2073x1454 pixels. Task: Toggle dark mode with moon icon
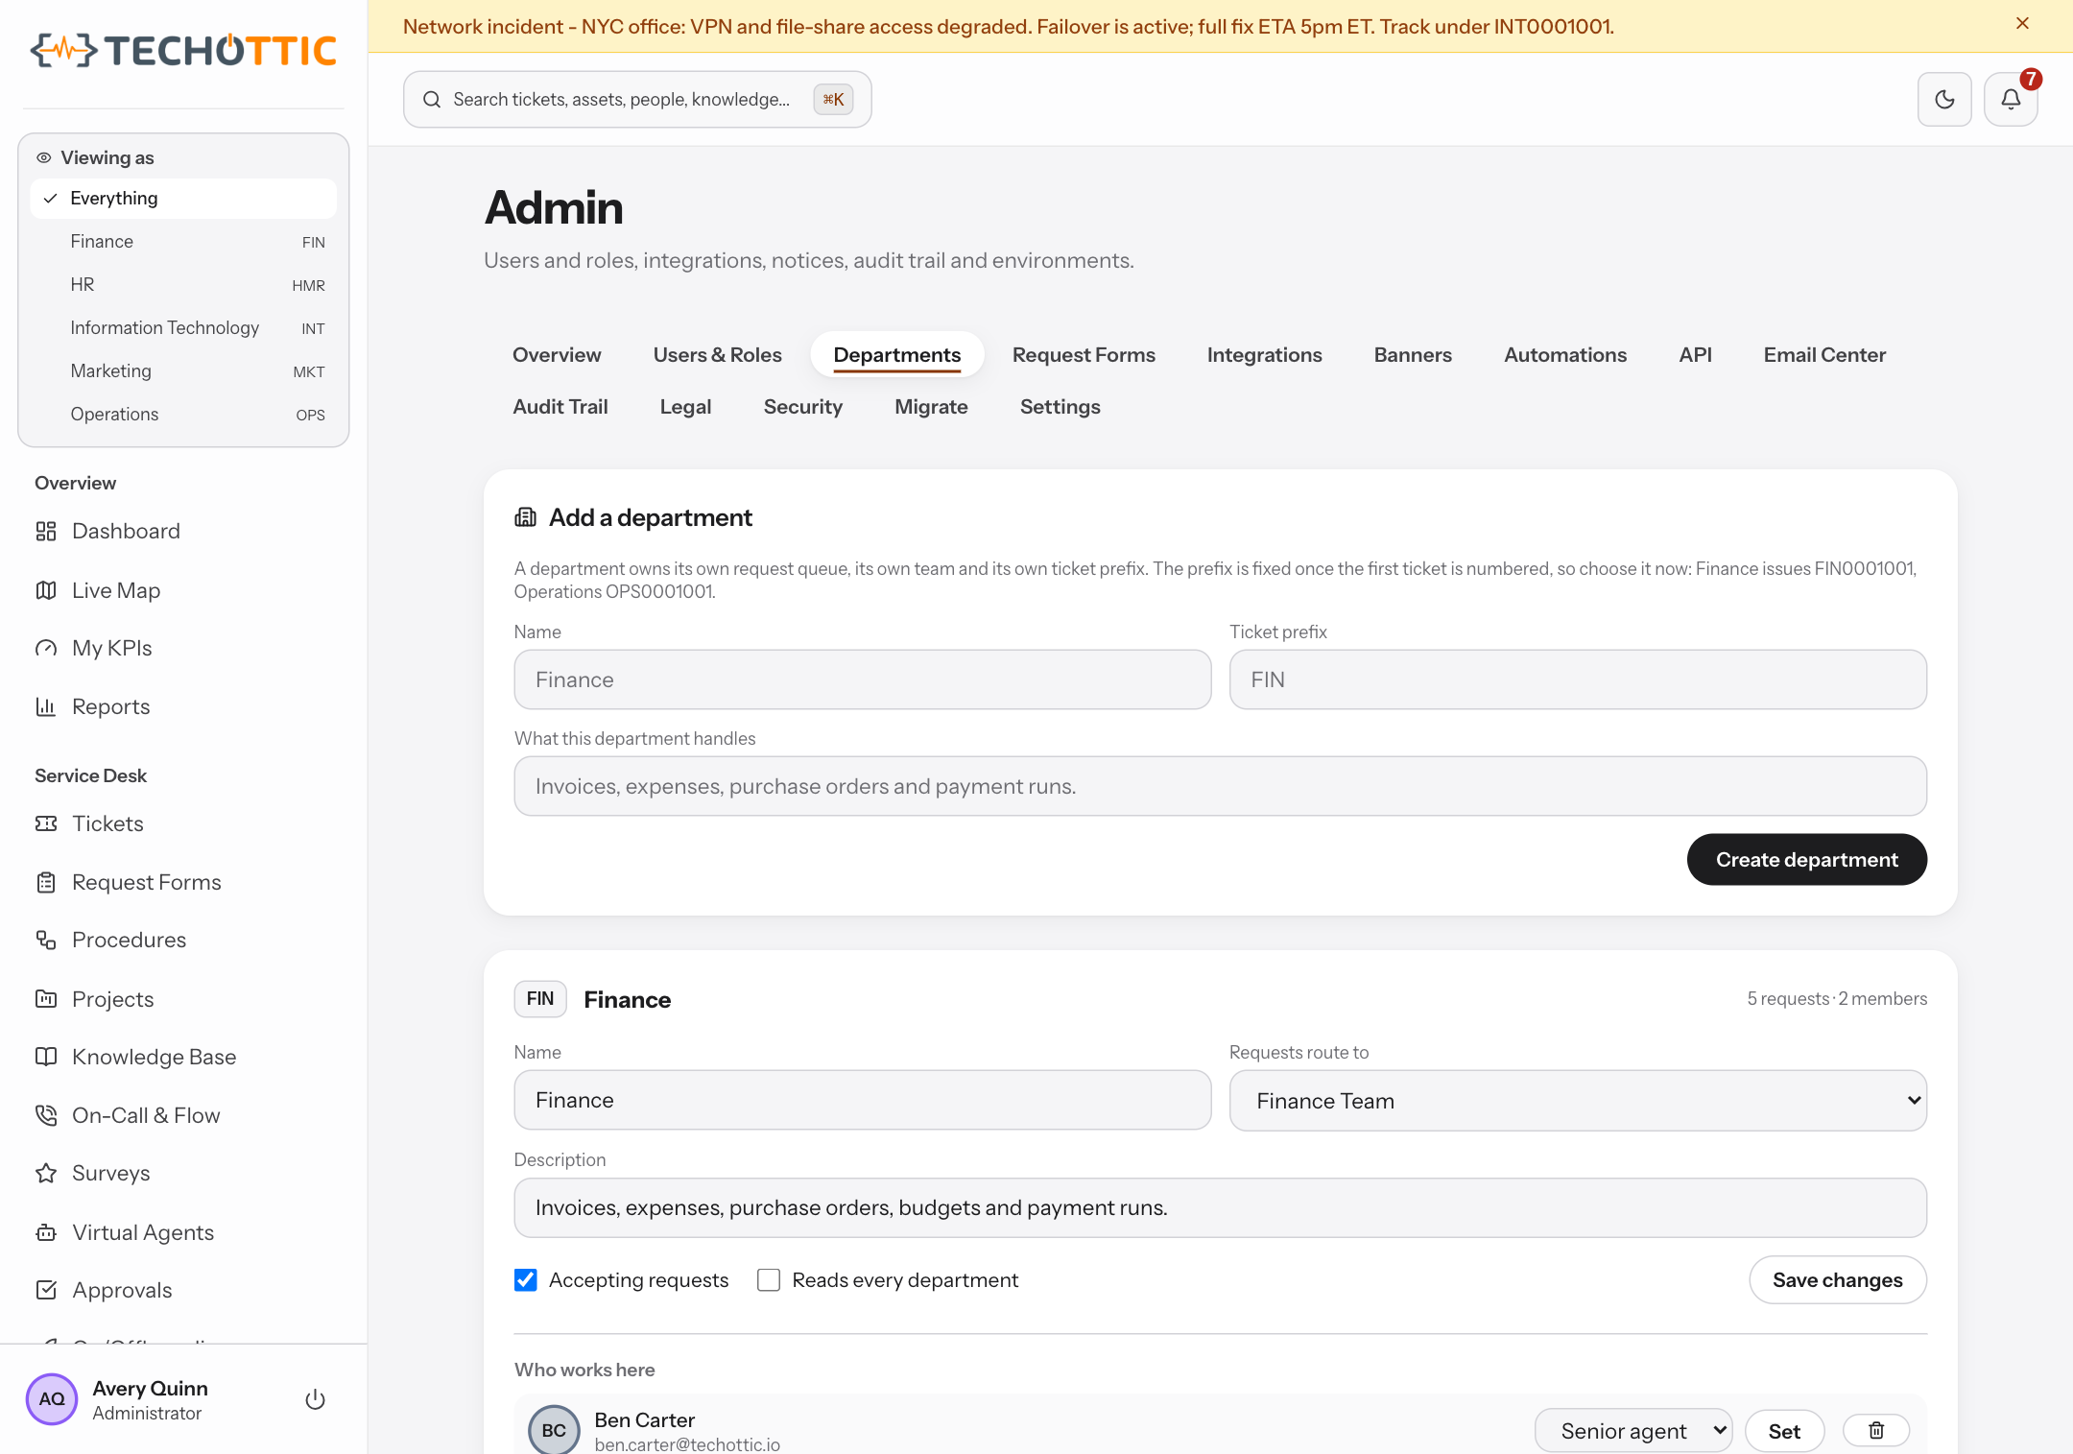[x=1944, y=99]
